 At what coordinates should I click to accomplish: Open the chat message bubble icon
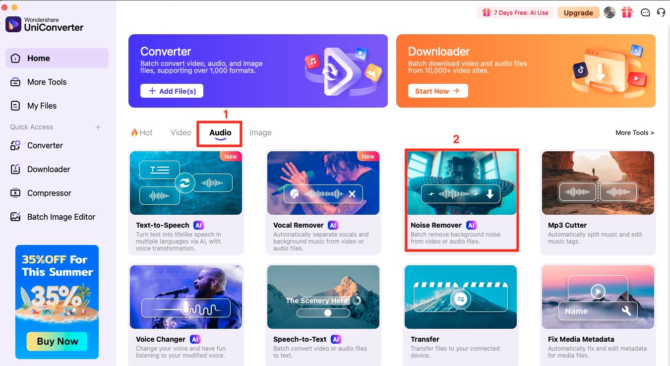645,13
